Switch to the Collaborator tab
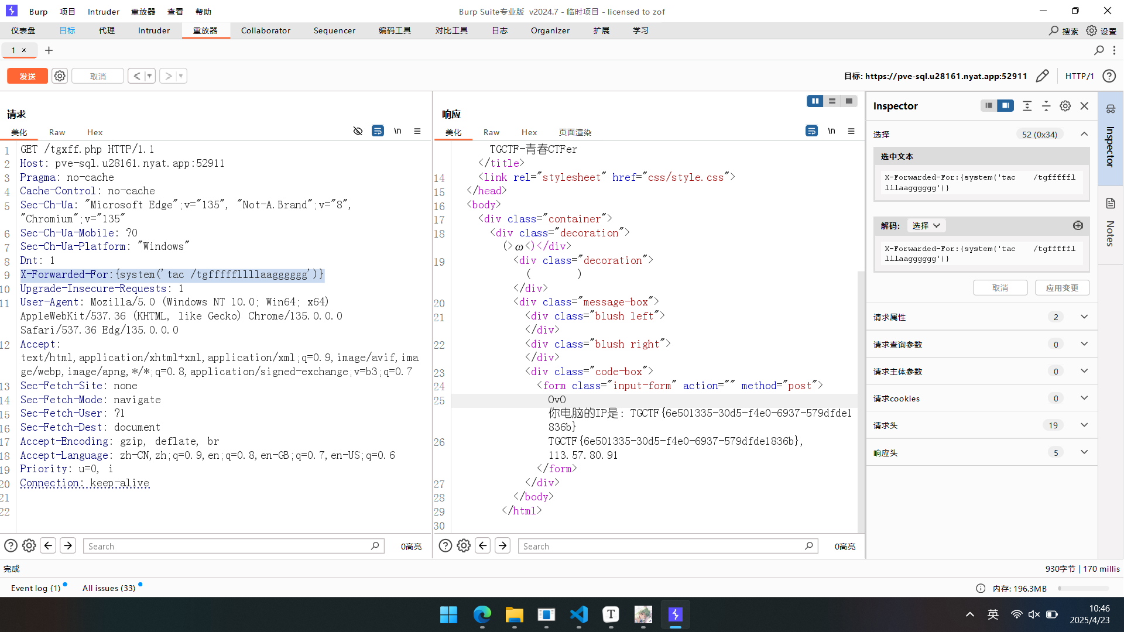The width and height of the screenshot is (1124, 632). [266, 30]
